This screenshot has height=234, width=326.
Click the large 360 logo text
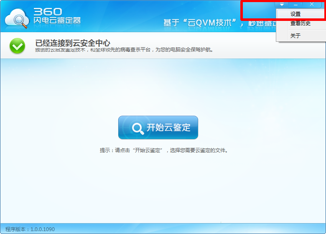click(x=48, y=12)
